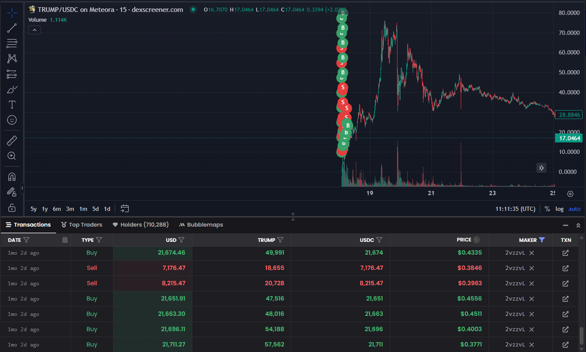Image resolution: width=586 pixels, height=352 pixels.
Task: Open transaction link for $0.3771 buy
Action: pos(565,345)
